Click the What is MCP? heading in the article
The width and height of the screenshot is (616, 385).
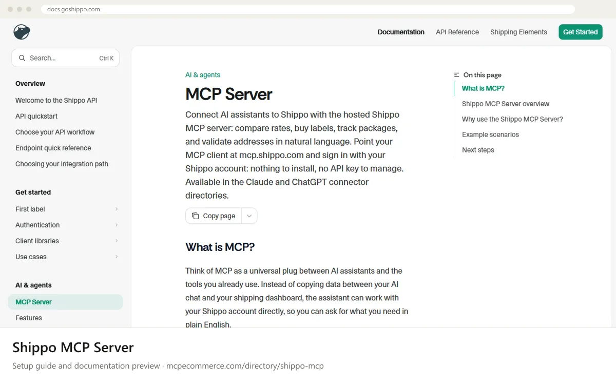click(220, 247)
